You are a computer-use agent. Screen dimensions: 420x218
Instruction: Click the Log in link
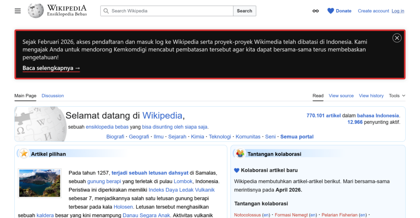(x=397, y=11)
